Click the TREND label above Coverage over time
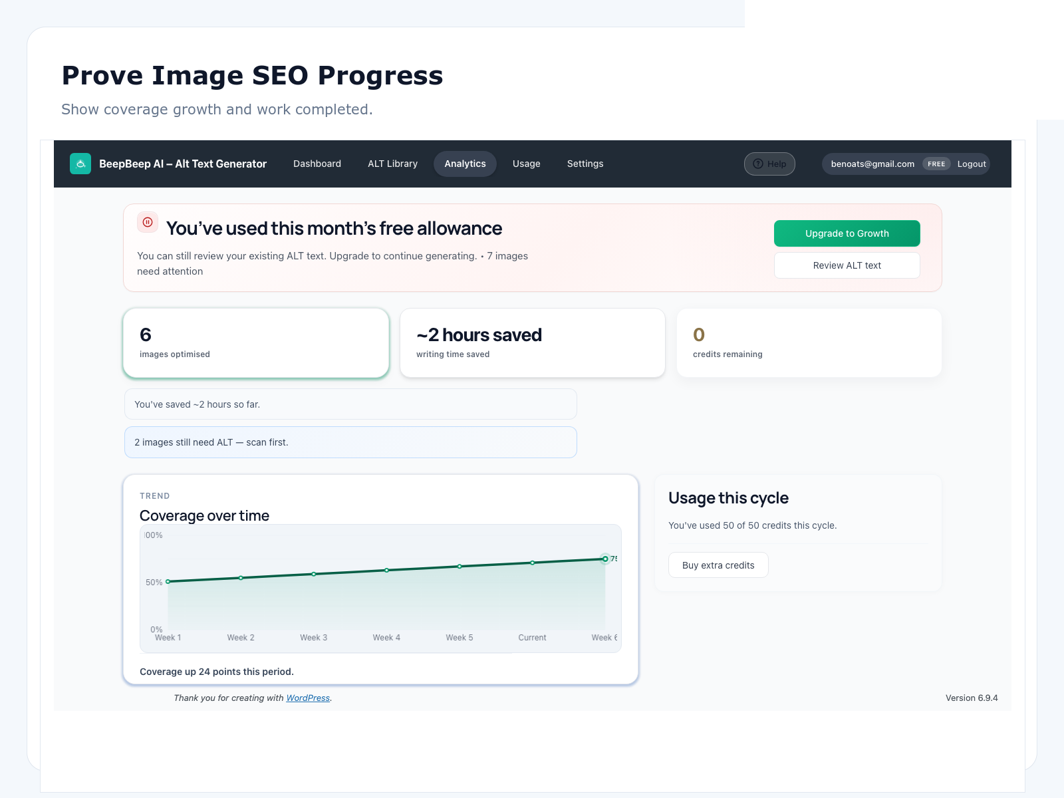This screenshot has height=798, width=1064. click(155, 495)
